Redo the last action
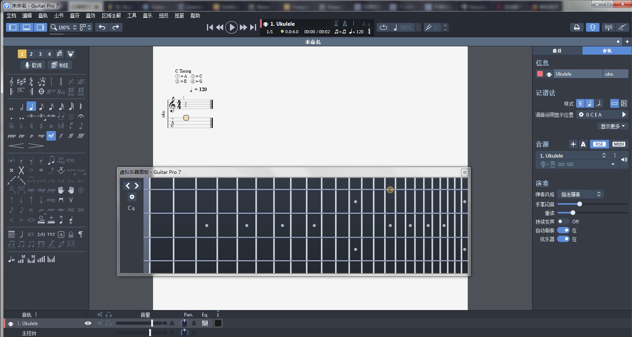Screen dimensions: 632x337 [116, 27]
